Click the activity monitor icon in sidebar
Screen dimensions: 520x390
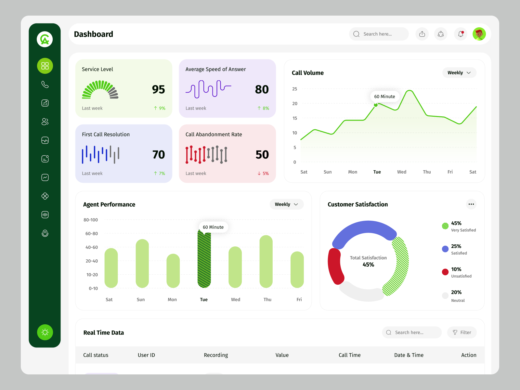point(45,140)
